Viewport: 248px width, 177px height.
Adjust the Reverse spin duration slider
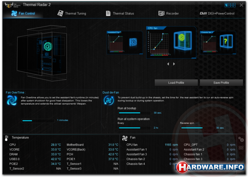(x=197, y=128)
